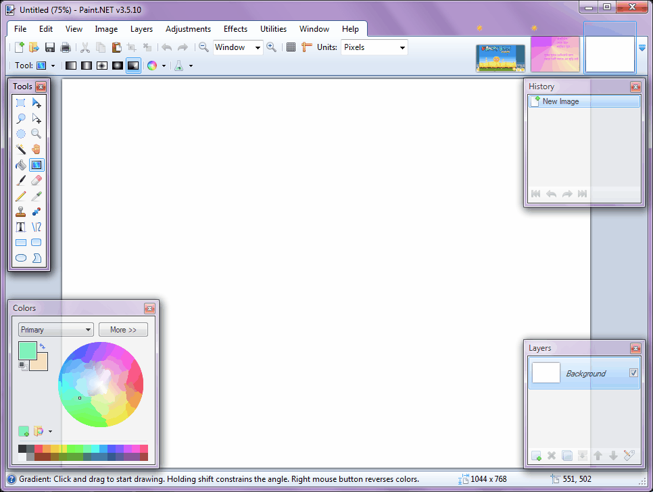653x492 pixels.
Task: Select the Rectangle Select tool
Action: (20, 103)
